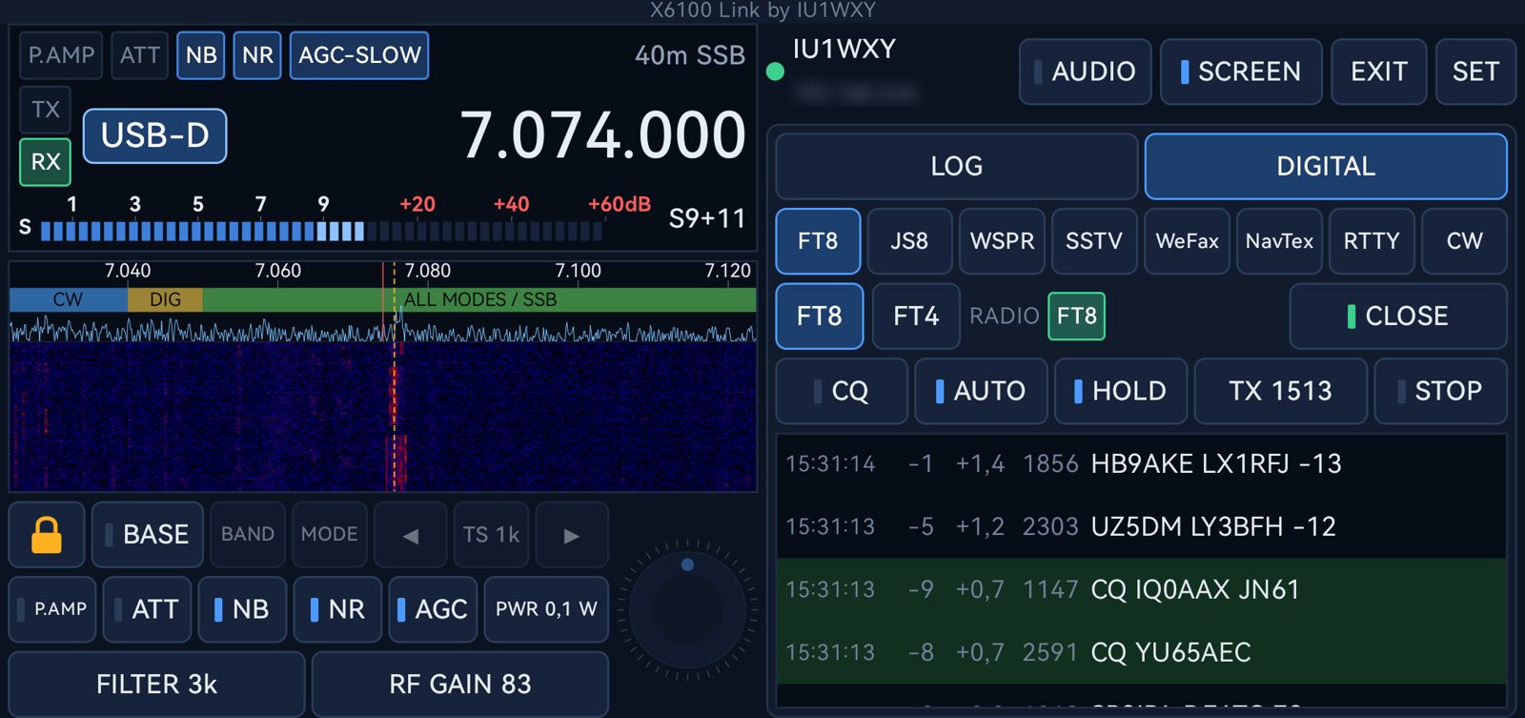
Task: Open the USB-D mode selector
Action: (155, 135)
